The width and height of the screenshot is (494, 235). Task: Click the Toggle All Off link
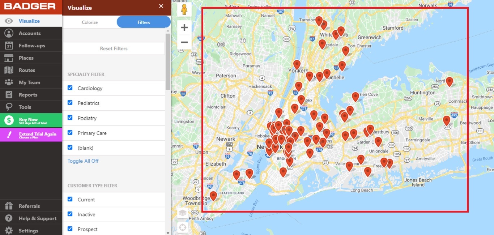point(83,161)
